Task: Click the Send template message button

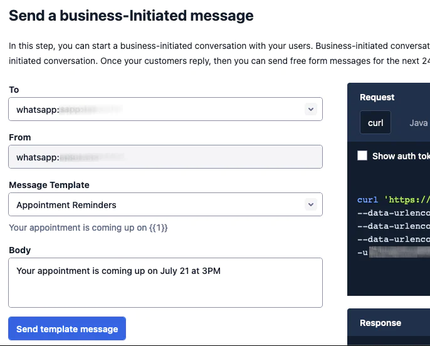Action: point(67,328)
